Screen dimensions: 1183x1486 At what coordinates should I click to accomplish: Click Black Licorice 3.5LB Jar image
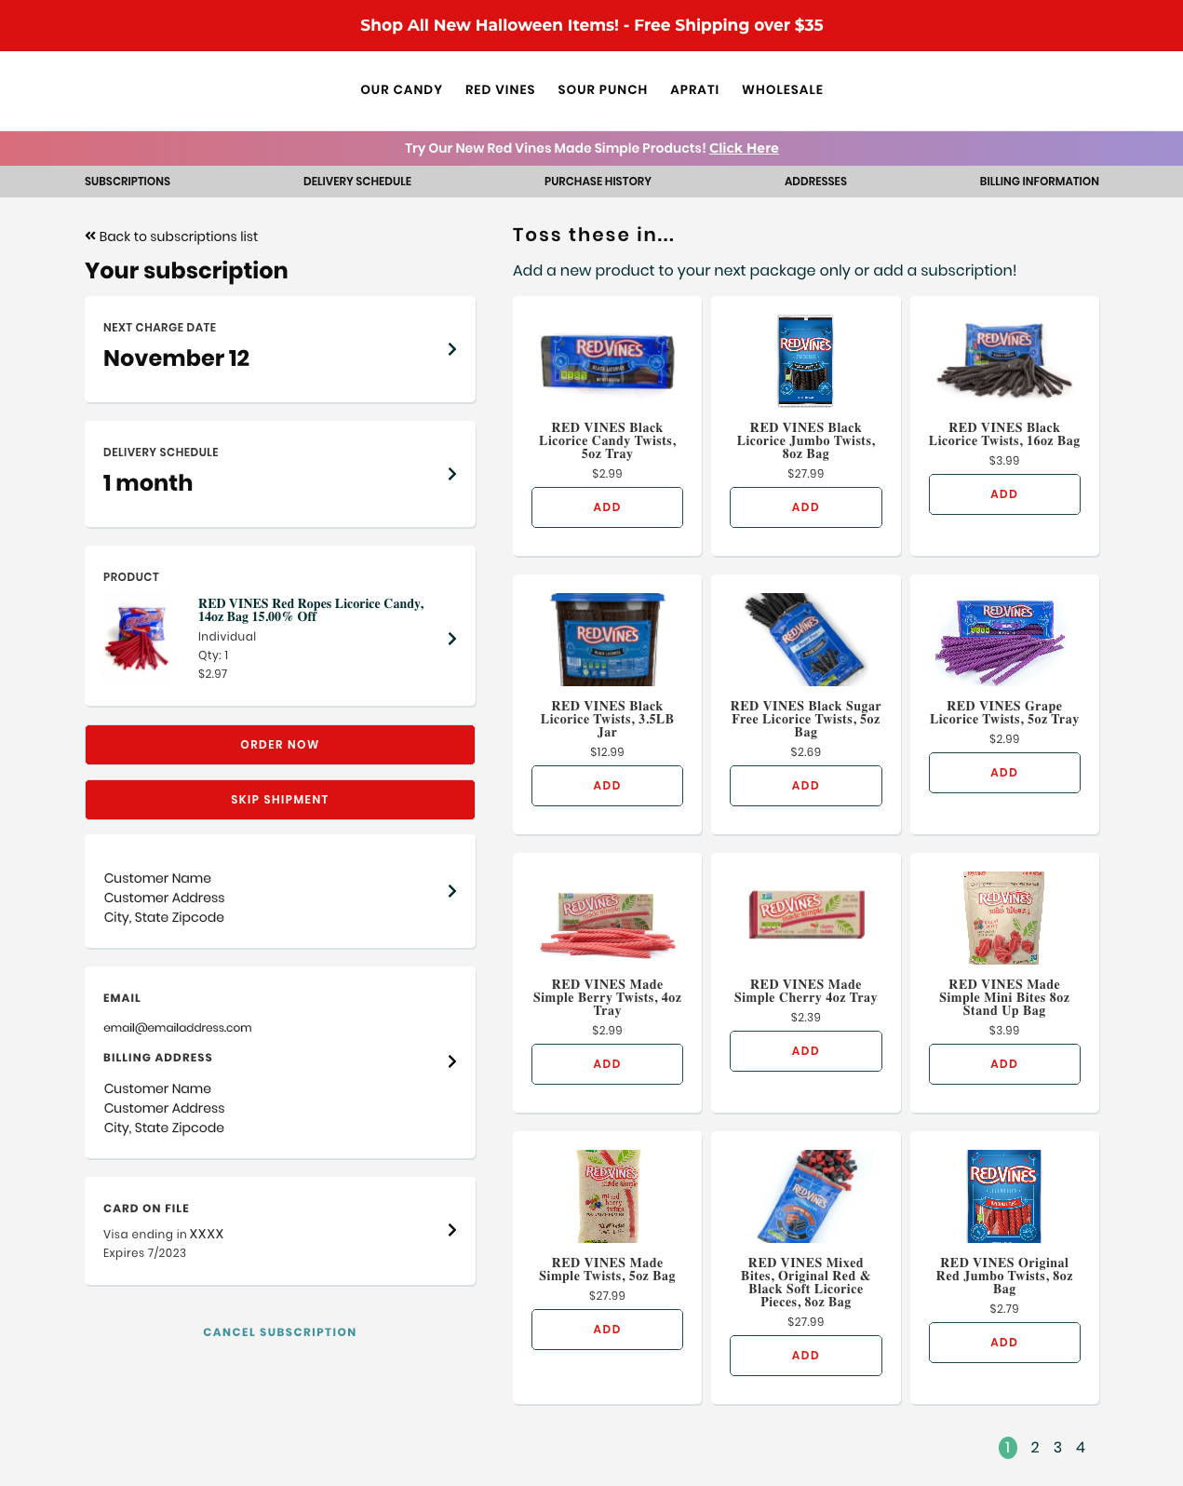coord(607,640)
